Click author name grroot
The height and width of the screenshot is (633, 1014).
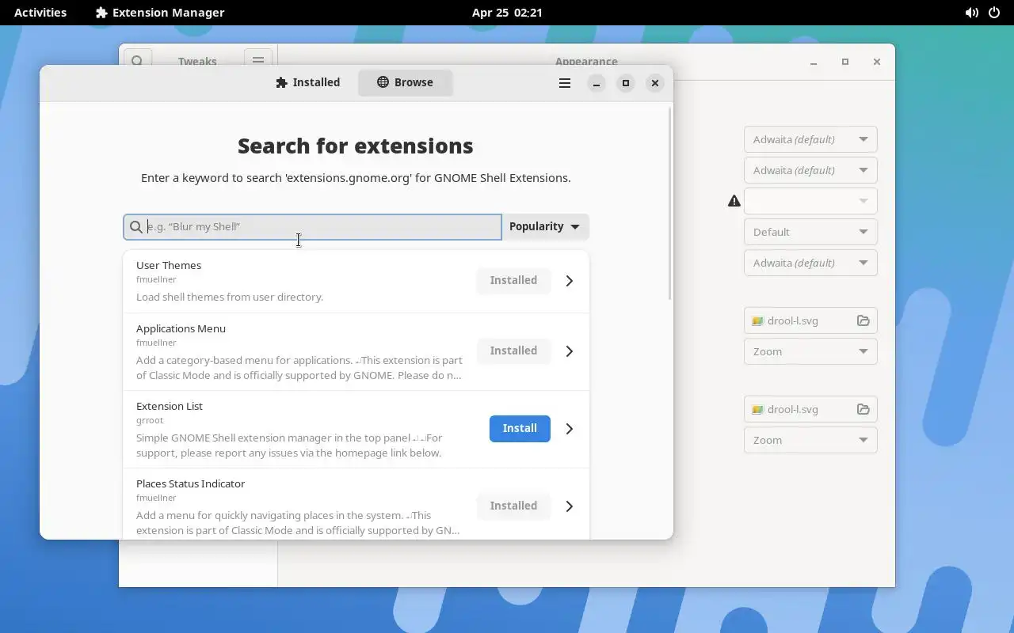coord(150,420)
